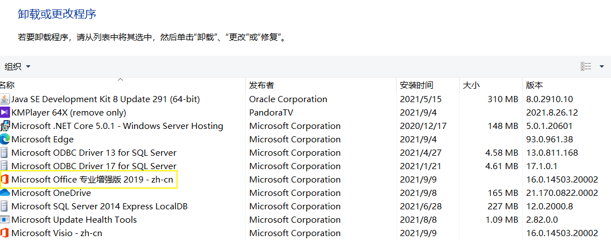Click install date 2021/9/8
The height and width of the screenshot is (240, 611).
(x=418, y=193)
